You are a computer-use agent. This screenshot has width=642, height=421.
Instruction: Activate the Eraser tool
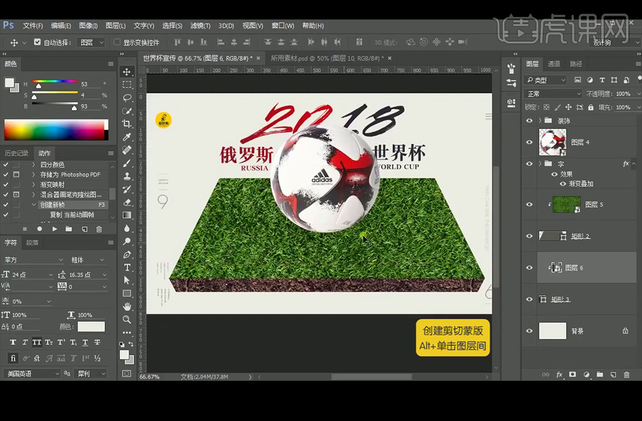(x=128, y=203)
